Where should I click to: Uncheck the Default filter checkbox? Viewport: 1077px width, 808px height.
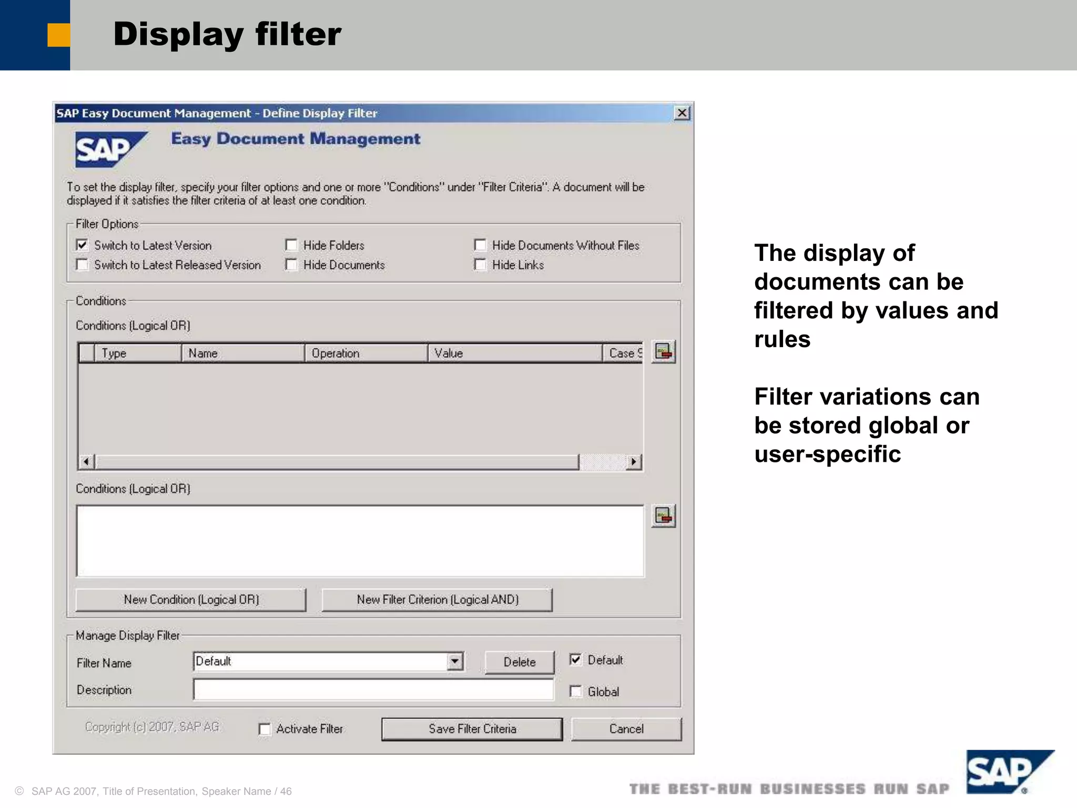point(576,660)
